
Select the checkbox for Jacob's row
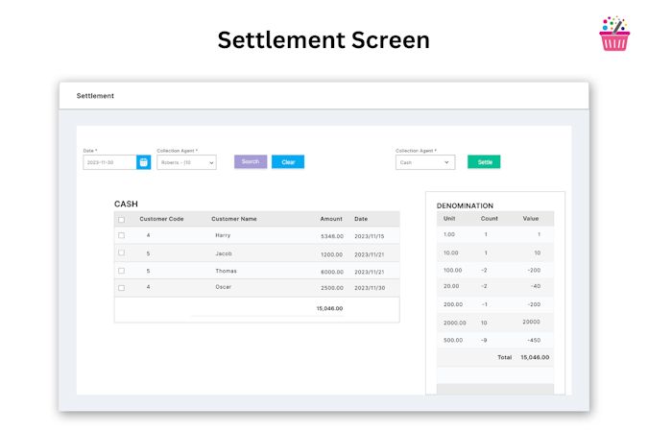click(x=121, y=253)
